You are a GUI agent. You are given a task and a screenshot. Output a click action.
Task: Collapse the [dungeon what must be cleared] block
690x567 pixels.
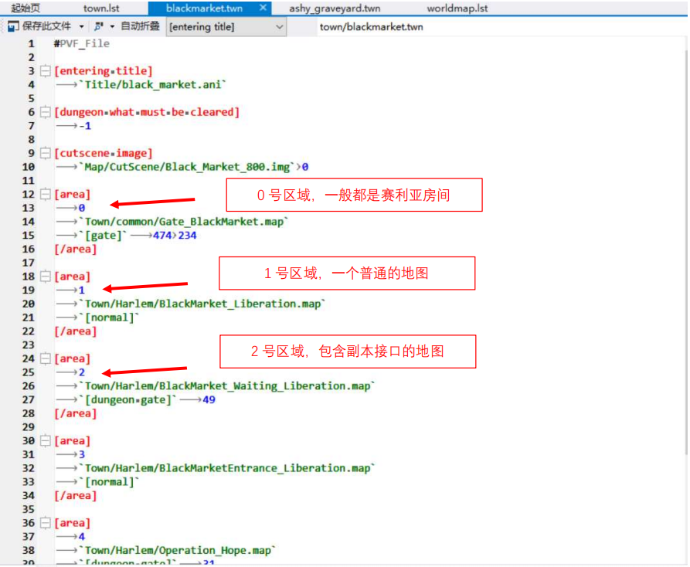[46, 112]
